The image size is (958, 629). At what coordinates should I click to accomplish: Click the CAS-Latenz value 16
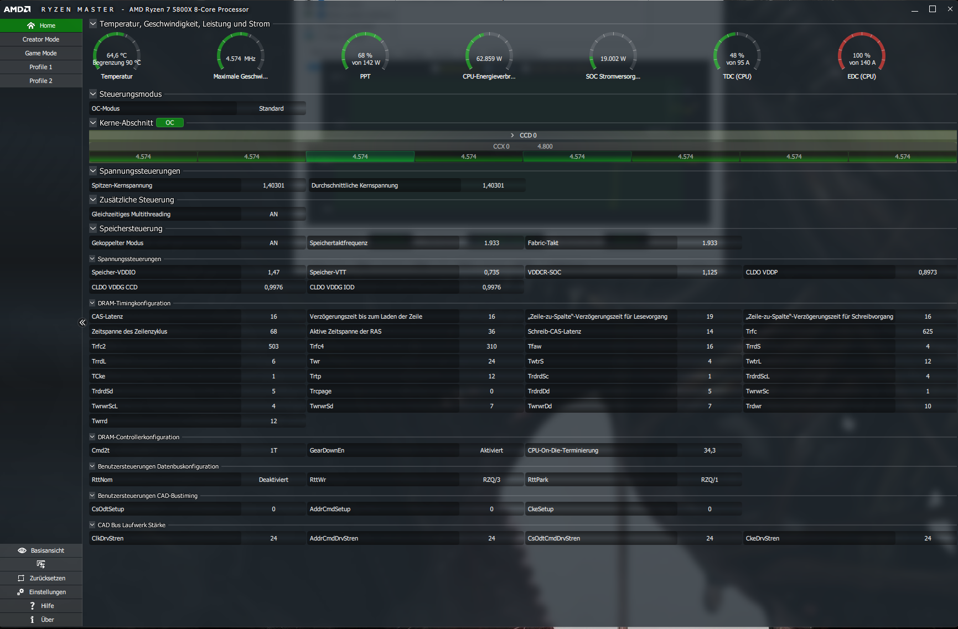[273, 316]
